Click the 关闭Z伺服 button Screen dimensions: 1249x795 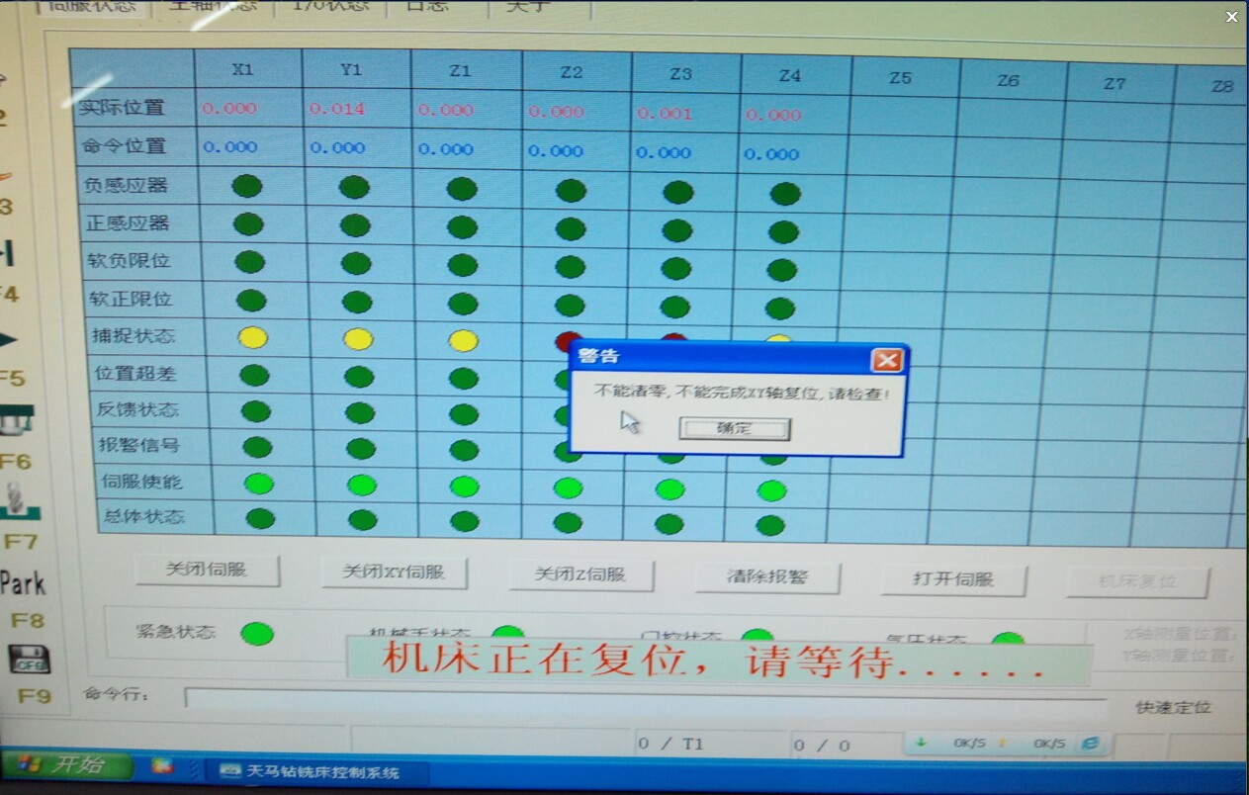click(x=580, y=574)
